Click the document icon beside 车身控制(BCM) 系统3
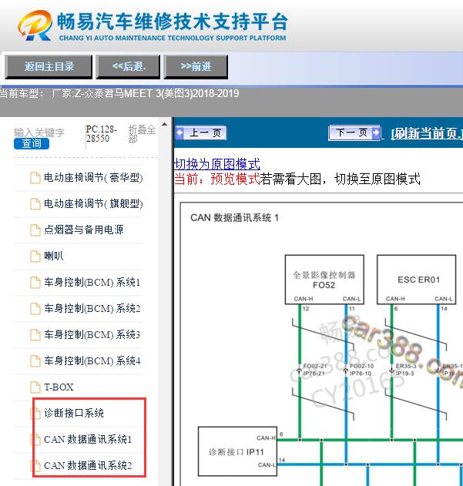The width and height of the screenshot is (463, 486). click(x=35, y=335)
